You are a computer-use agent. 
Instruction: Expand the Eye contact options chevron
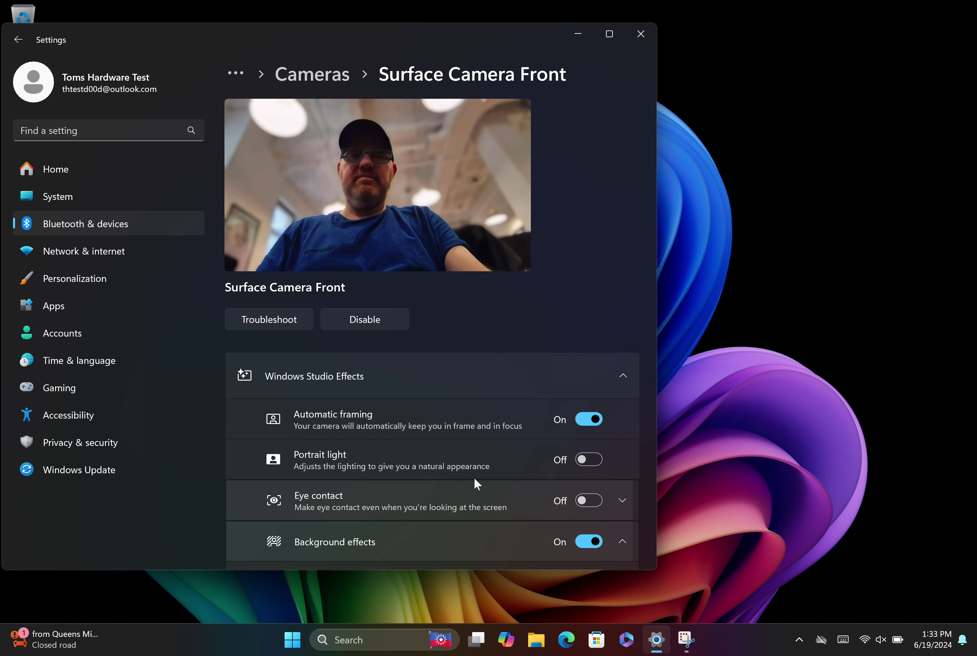click(x=622, y=500)
